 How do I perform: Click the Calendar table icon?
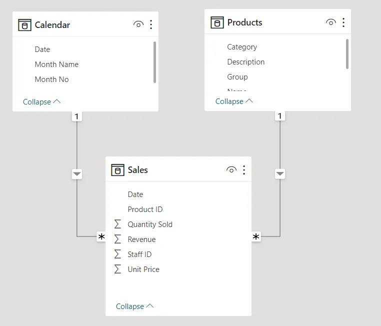(24, 25)
